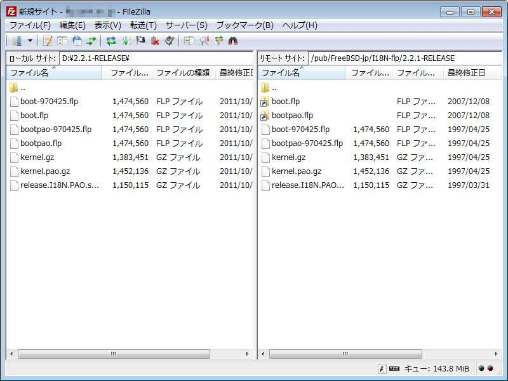Viewport: 508px width, 381px height.
Task: Disconnect from the current server
Action: click(155, 41)
